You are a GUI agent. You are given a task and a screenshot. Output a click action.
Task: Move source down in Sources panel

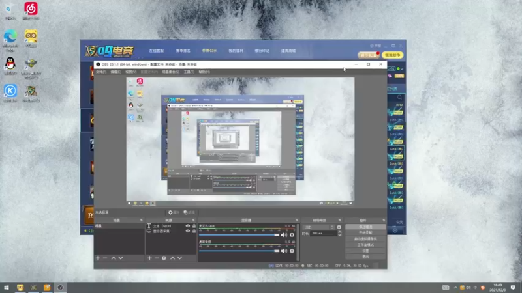point(180,258)
